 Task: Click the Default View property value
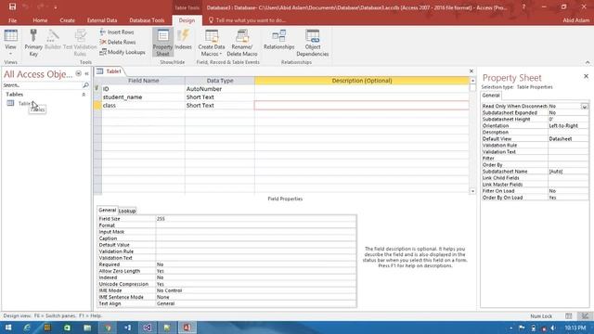coord(568,139)
